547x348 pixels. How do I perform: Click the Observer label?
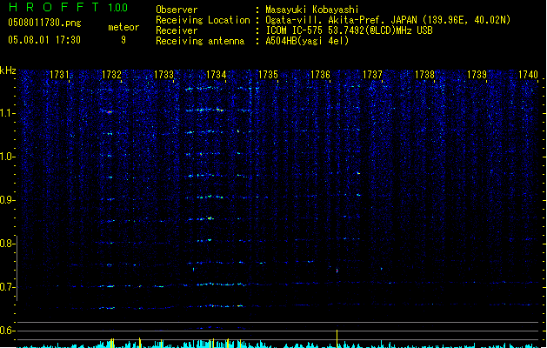[177, 10]
